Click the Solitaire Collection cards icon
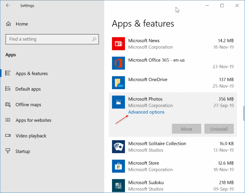 click(118, 146)
